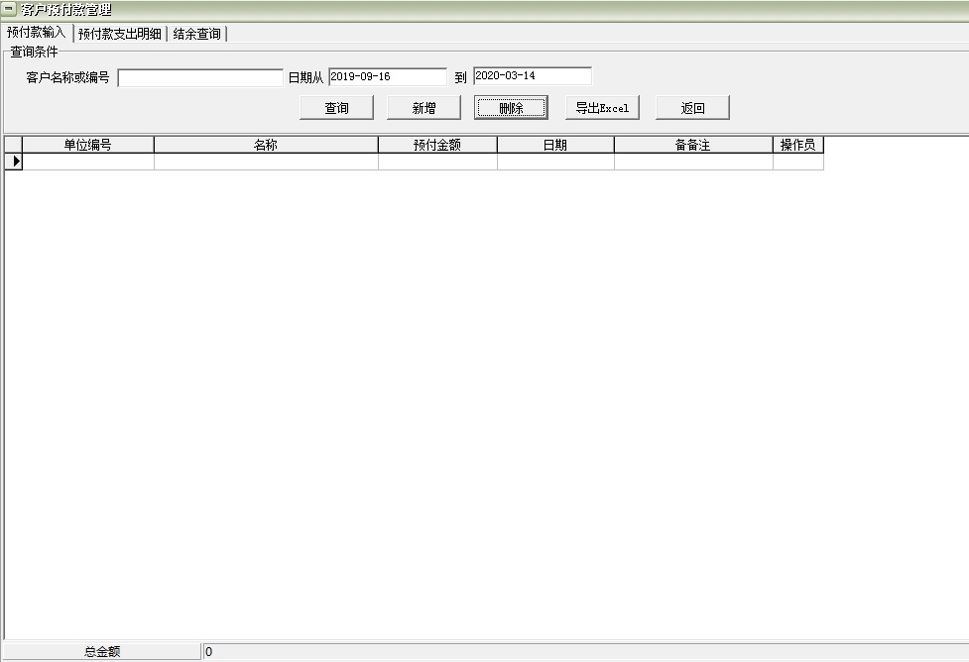Click the 总金额 total amount field
This screenshot has width=969, height=662.
pyautogui.click(x=104, y=650)
